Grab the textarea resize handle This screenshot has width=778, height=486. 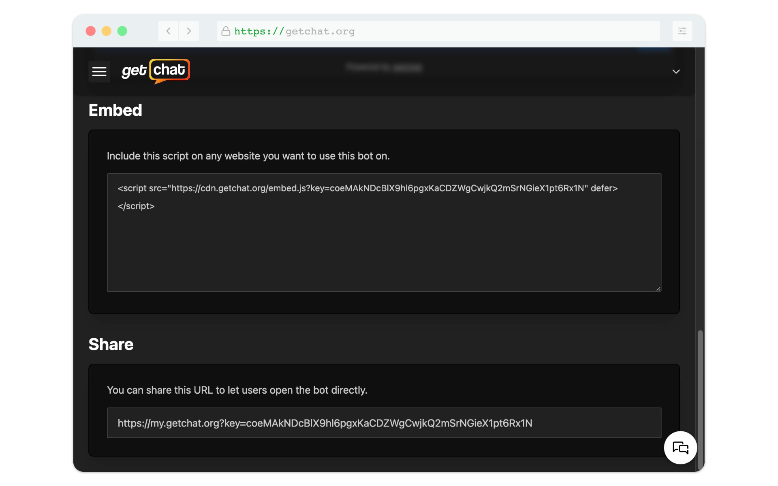[x=658, y=288]
